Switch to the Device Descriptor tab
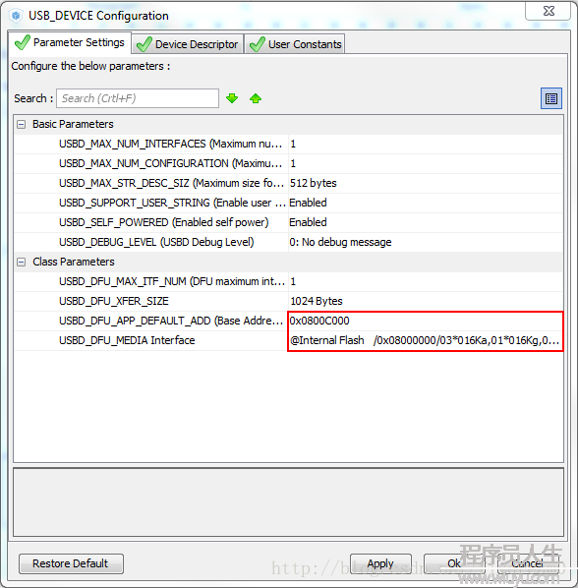Viewport: 578px width, 588px height. click(188, 44)
